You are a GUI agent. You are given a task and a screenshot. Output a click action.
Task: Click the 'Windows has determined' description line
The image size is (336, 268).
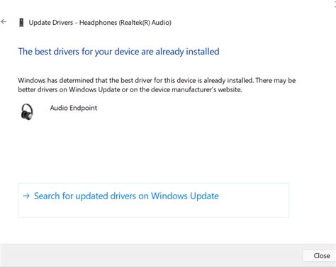157,80
